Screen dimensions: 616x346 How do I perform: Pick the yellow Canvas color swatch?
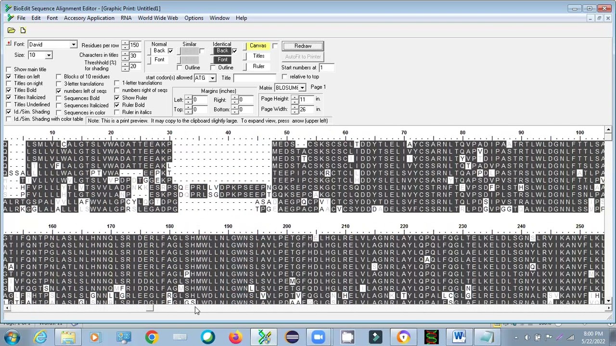(258, 46)
